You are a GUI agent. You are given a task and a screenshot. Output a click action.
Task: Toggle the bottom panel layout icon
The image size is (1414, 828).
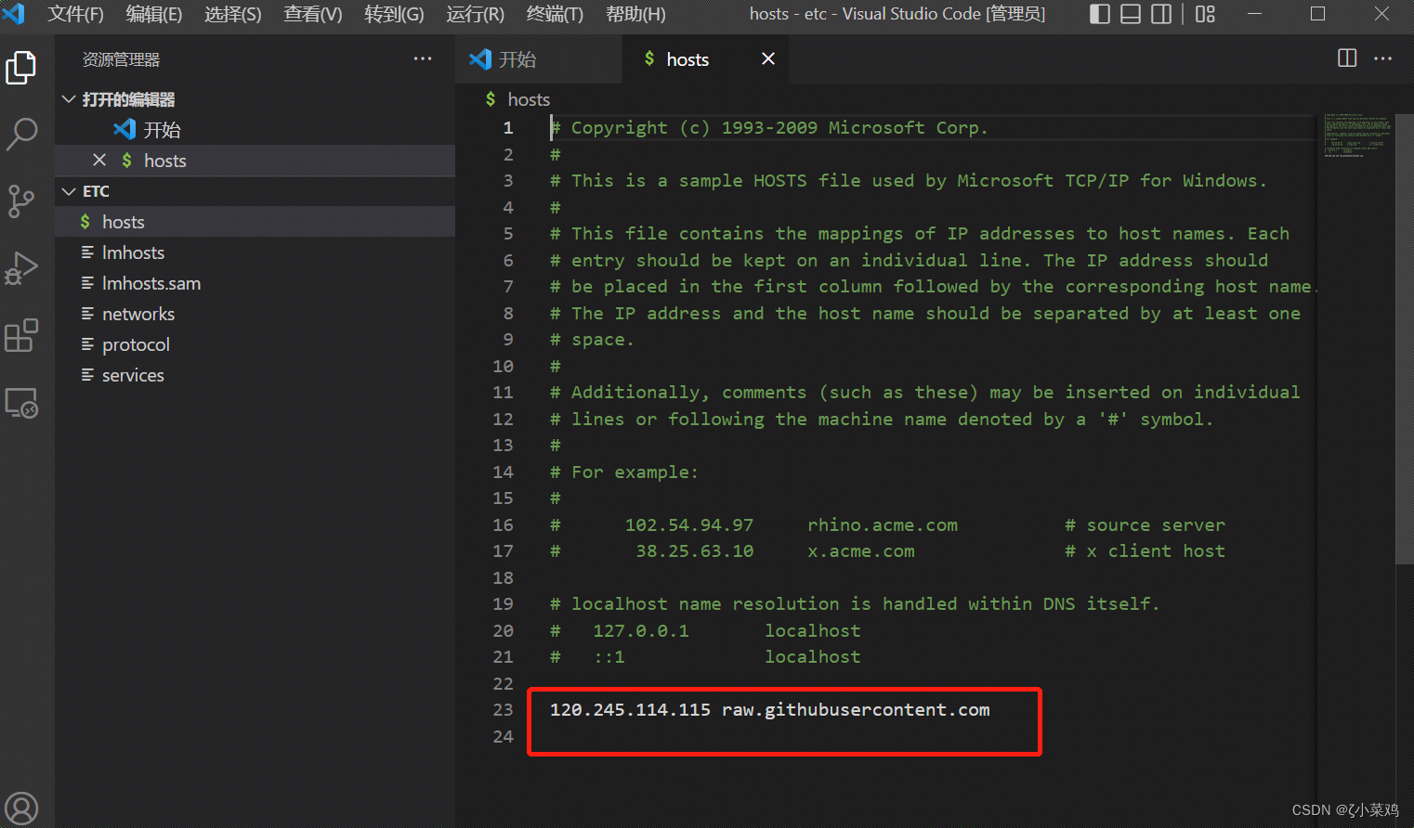pyautogui.click(x=1131, y=14)
